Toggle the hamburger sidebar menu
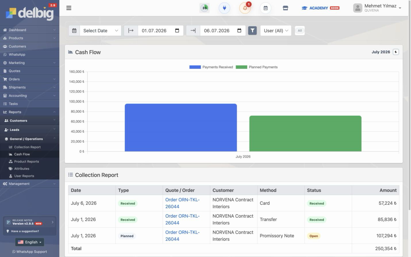 click(x=69, y=8)
